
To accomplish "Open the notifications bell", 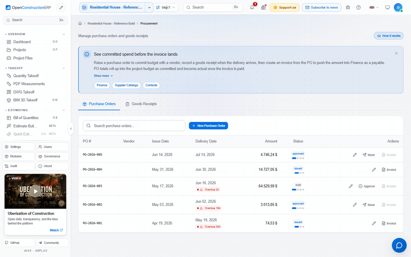I will (252, 7).
